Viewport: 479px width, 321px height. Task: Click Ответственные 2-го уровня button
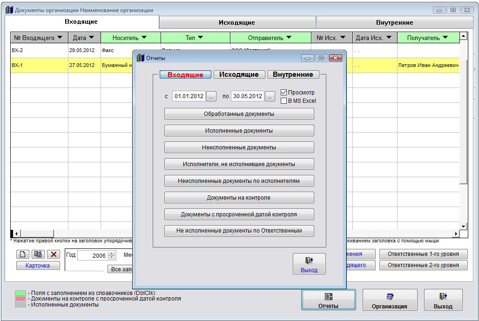coord(424,265)
